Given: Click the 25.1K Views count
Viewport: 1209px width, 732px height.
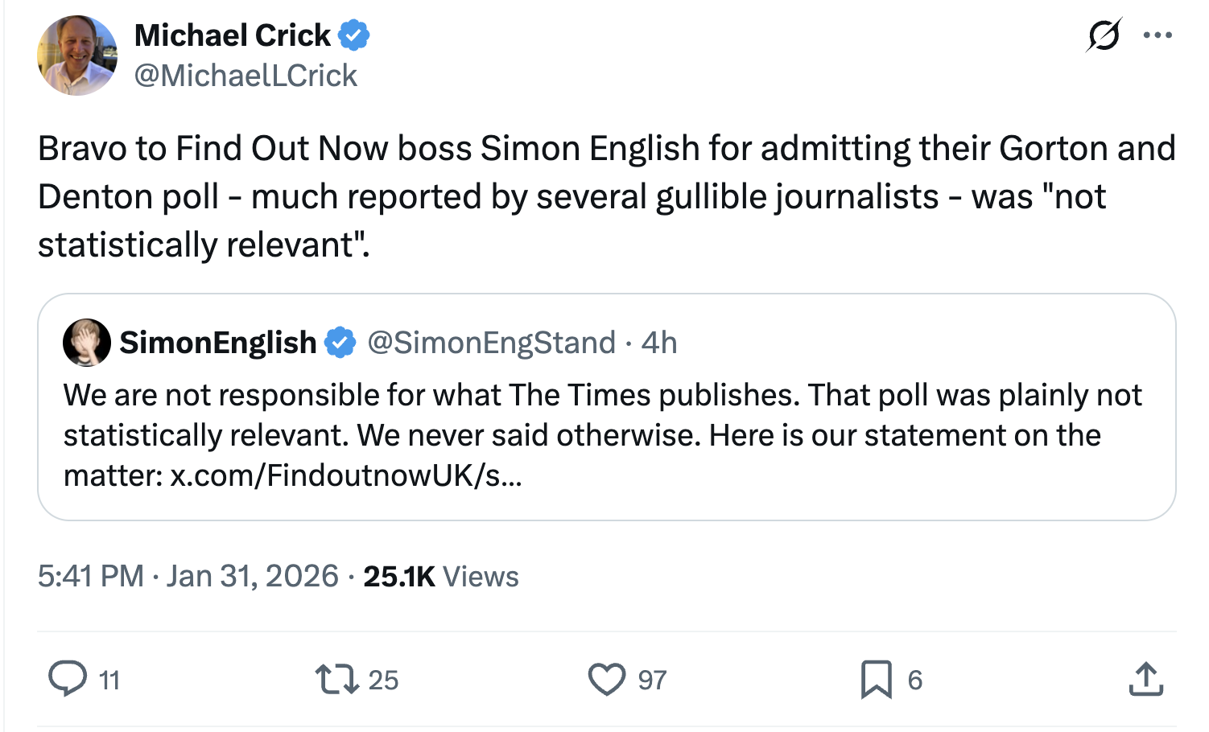Looking at the screenshot, I should click(441, 576).
